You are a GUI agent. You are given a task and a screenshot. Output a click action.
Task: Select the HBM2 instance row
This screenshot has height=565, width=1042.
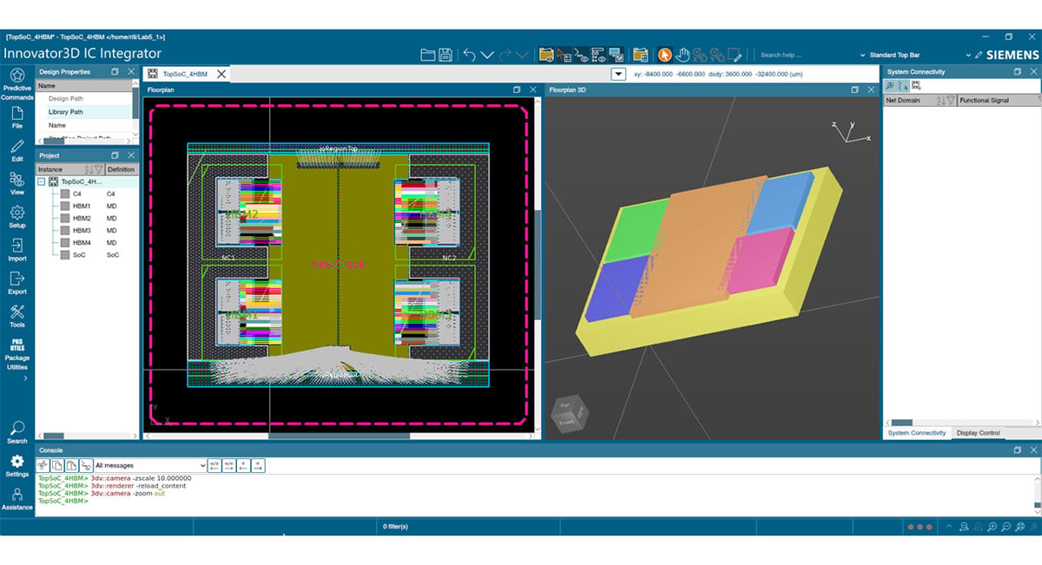(x=86, y=219)
